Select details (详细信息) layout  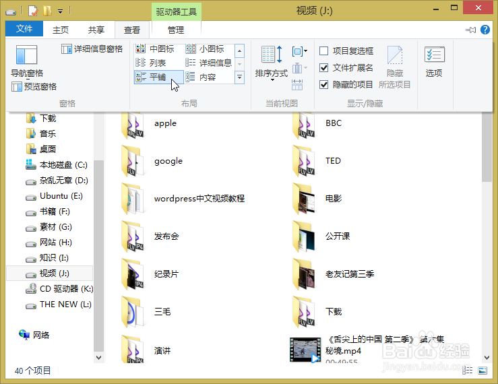pos(209,63)
